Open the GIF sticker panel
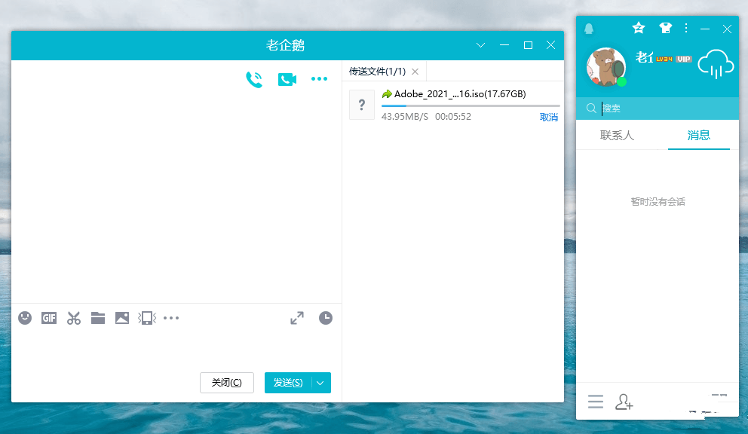Image resolution: width=748 pixels, height=434 pixels. tap(49, 318)
